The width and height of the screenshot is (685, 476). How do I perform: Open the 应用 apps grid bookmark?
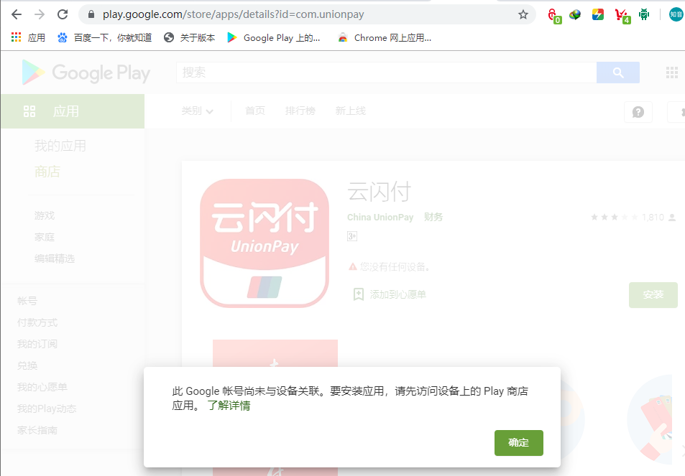(29, 37)
